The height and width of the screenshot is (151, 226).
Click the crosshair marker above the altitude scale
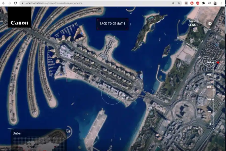click(x=213, y=58)
